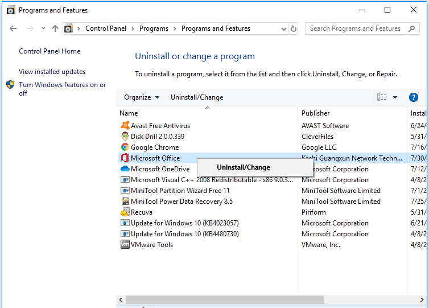
Task: Click the MiniTool Partition Wizard icon
Action: tap(125, 191)
